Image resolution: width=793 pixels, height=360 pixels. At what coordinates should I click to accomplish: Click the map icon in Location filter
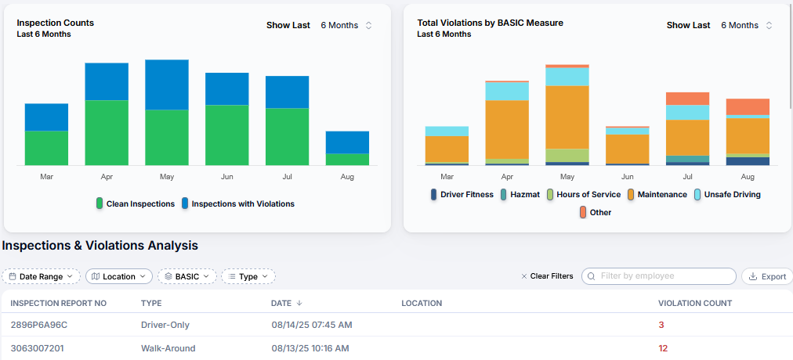[95, 276]
